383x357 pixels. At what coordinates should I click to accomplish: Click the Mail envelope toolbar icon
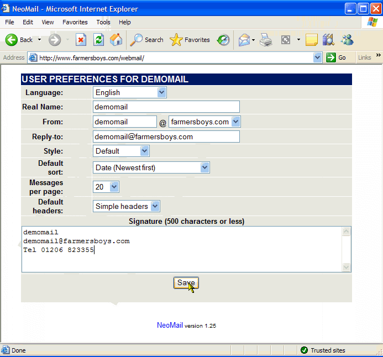click(244, 40)
